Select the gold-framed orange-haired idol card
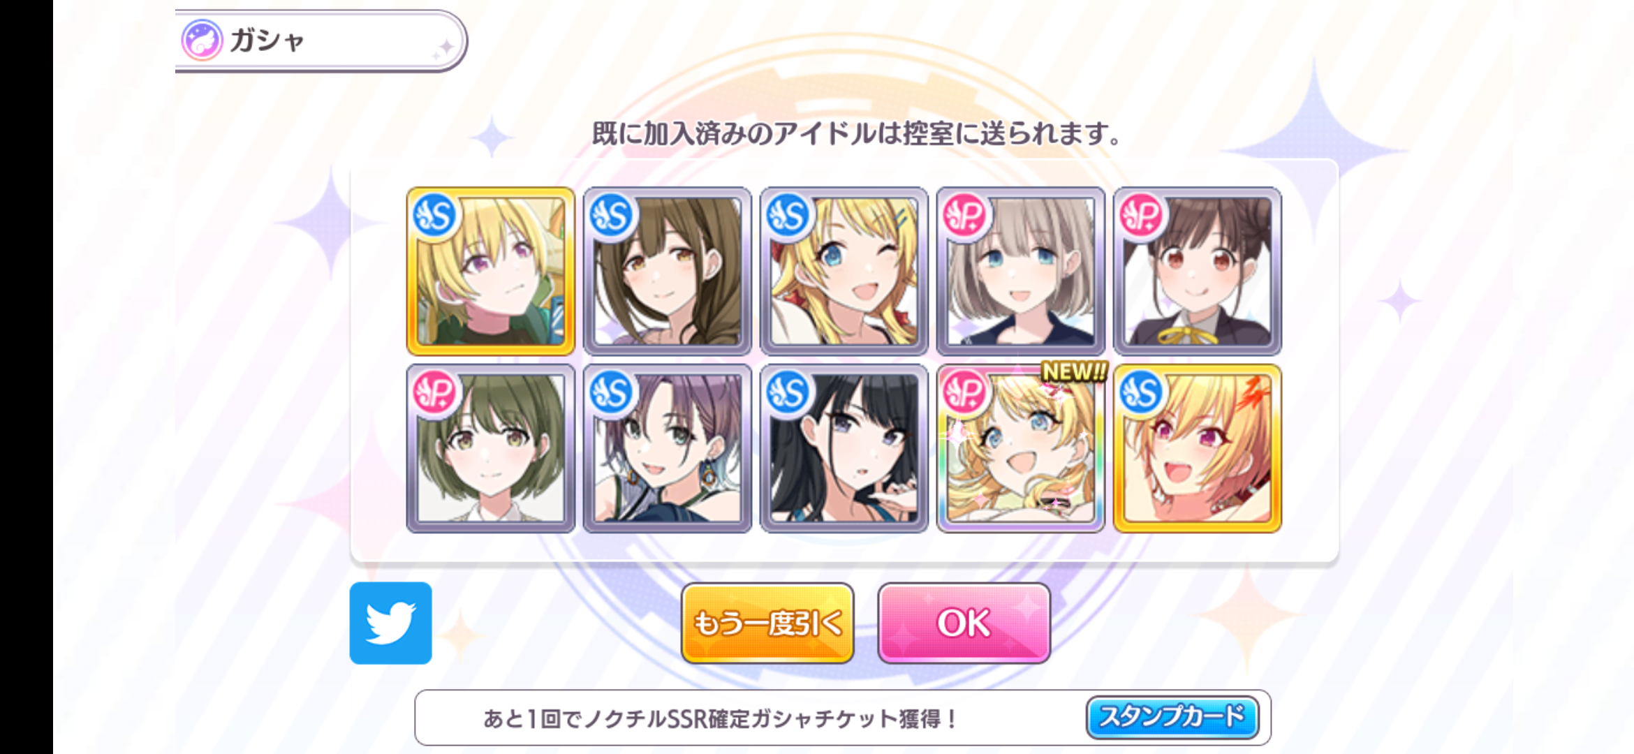The width and height of the screenshot is (1634, 754). click(1197, 448)
